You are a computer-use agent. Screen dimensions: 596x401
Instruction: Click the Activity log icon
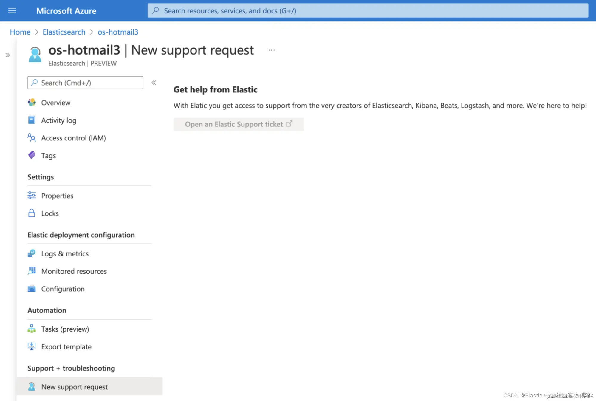(32, 120)
